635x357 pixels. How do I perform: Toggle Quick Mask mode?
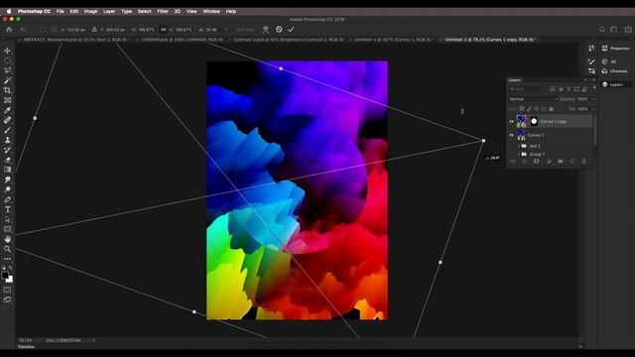pyautogui.click(x=7, y=290)
